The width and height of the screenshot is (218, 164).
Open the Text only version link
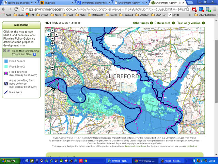coord(189,23)
